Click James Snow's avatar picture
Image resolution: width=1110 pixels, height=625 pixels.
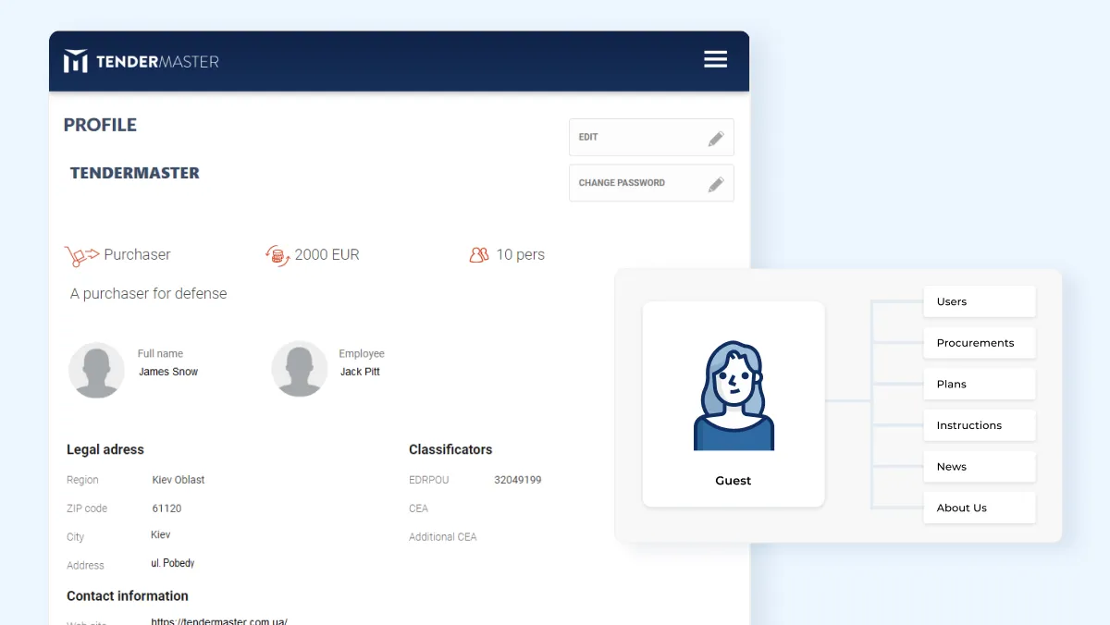[96, 370]
